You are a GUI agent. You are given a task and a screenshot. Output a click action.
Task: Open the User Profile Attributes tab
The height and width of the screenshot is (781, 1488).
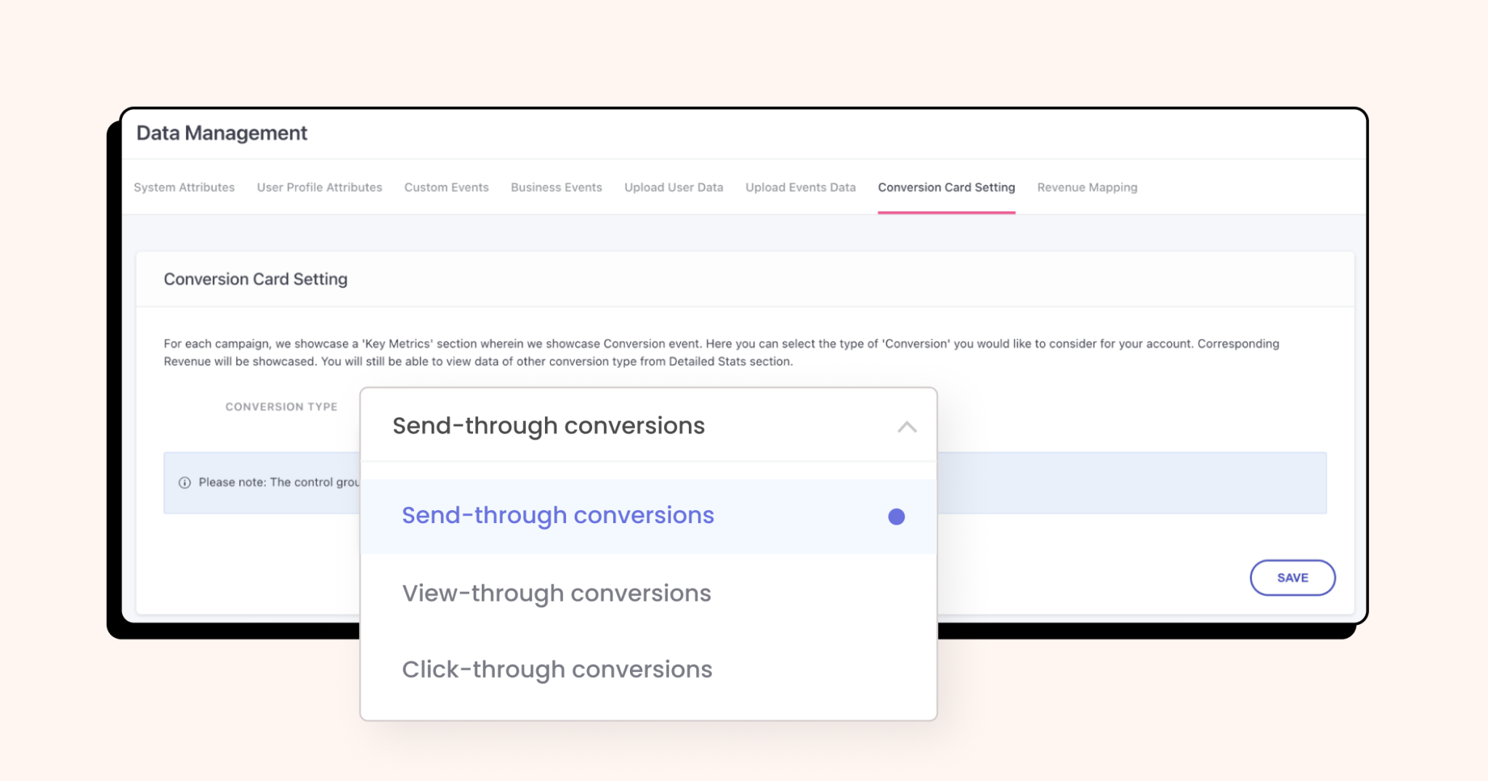(x=319, y=187)
